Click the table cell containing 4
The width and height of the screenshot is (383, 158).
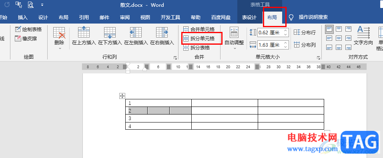click(x=158, y=126)
